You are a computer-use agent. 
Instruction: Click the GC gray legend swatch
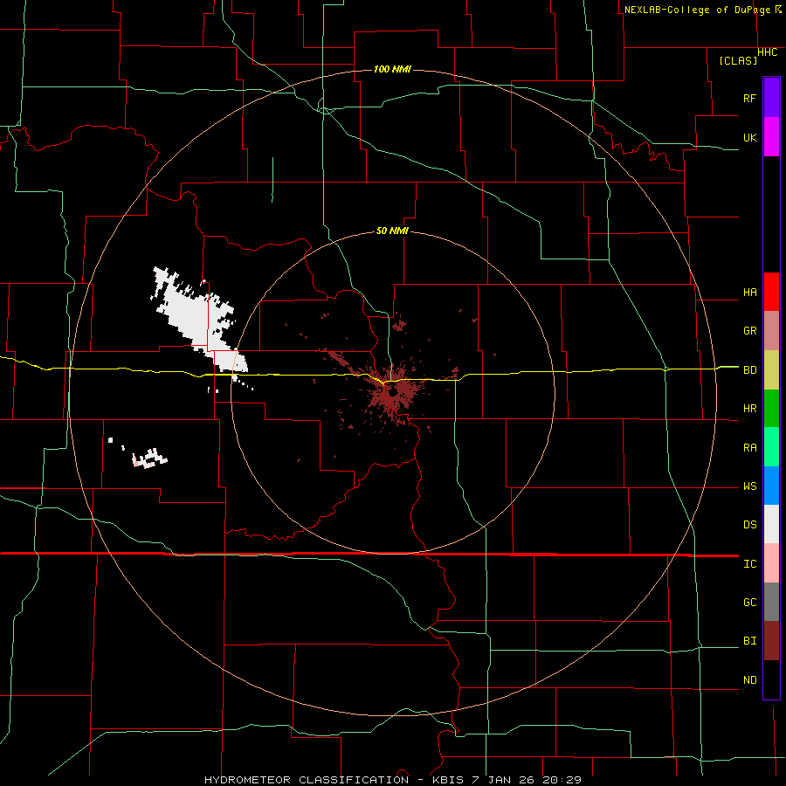771,602
